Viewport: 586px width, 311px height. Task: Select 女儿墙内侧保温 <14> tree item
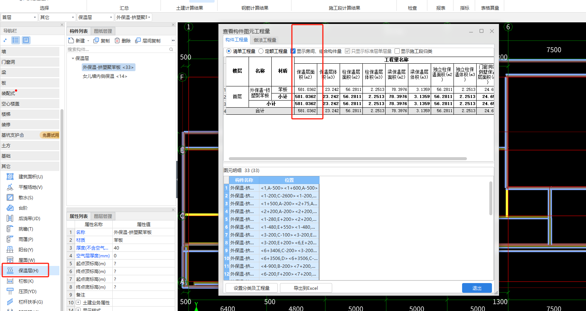click(x=105, y=76)
